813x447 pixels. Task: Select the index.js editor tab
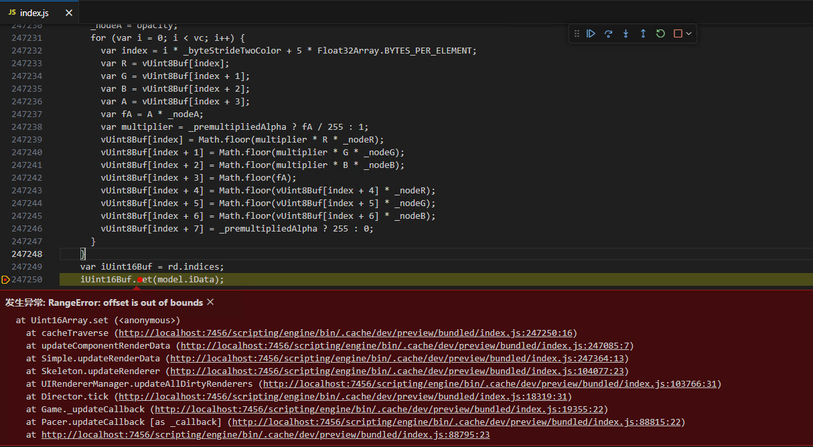click(39, 13)
